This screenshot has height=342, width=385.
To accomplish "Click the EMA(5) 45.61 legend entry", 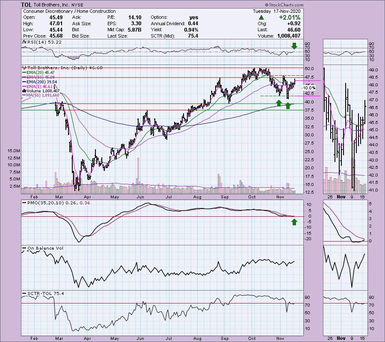I will point(37,86).
